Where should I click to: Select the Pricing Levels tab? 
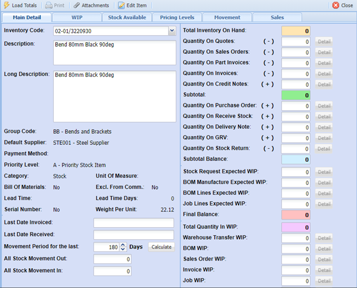point(177,18)
